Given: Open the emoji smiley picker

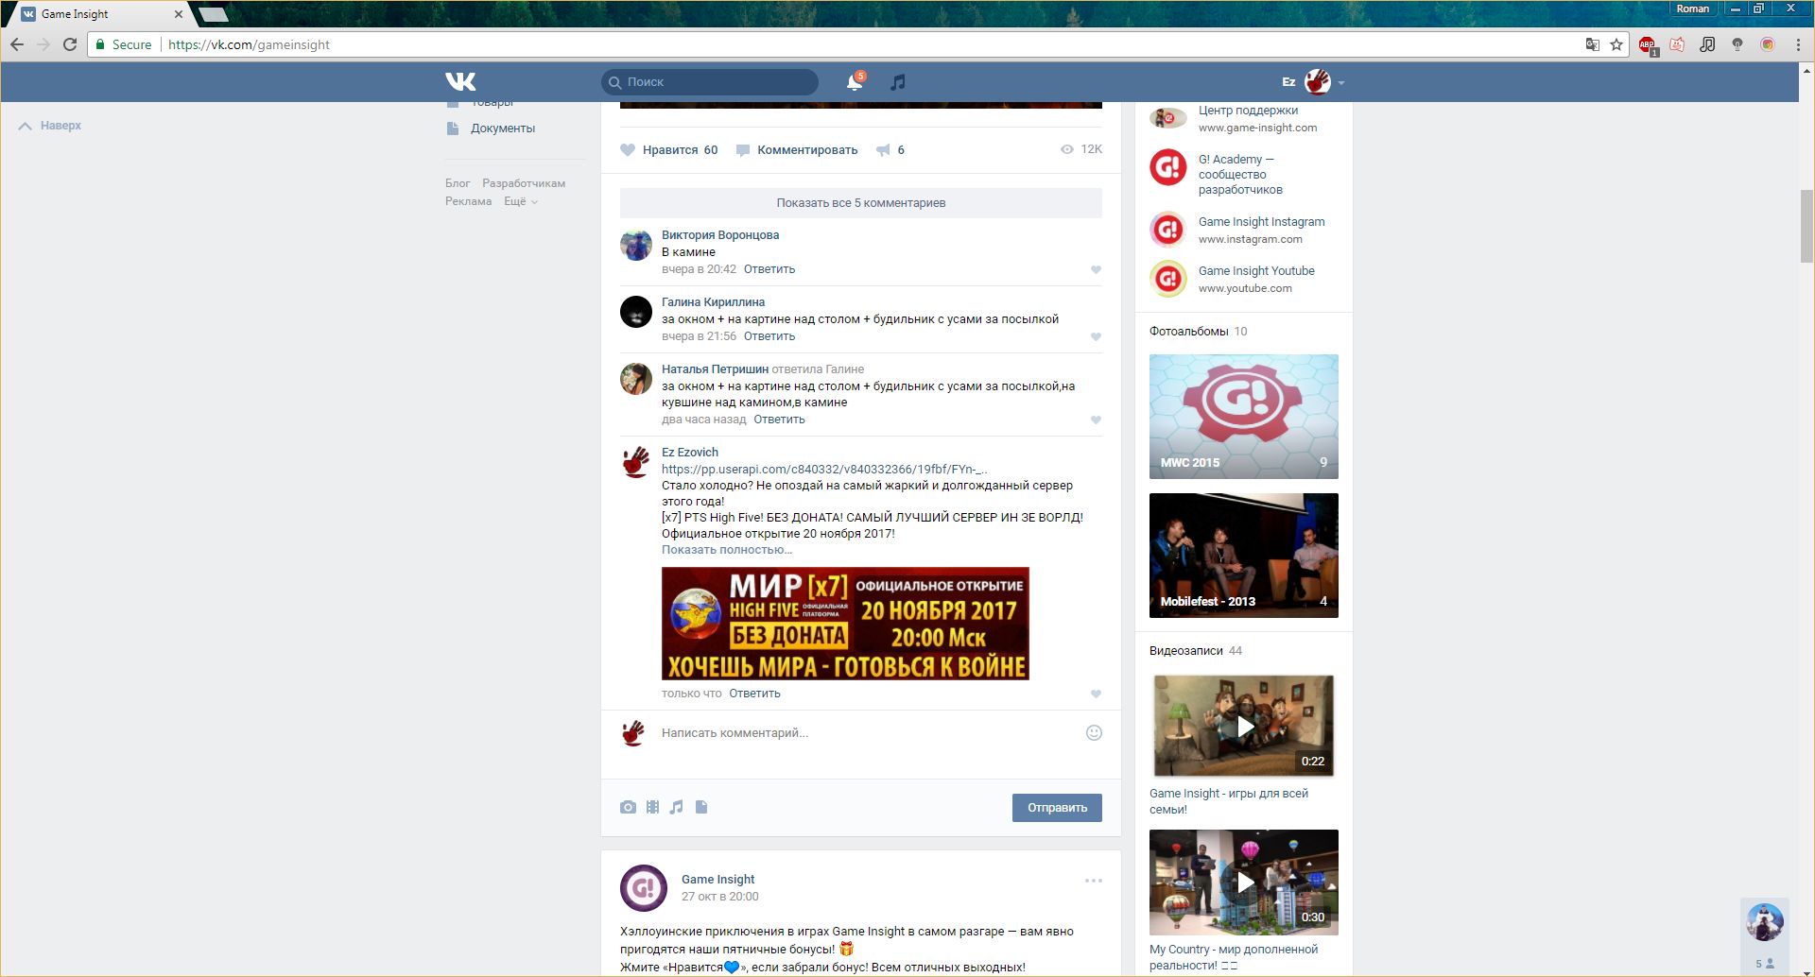Looking at the screenshot, I should pos(1094,732).
